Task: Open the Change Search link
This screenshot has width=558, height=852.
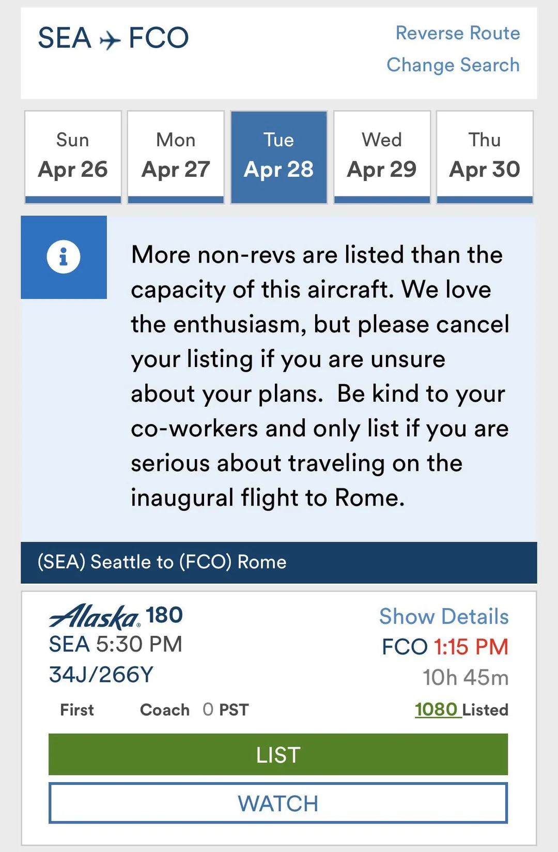Action: [x=453, y=65]
